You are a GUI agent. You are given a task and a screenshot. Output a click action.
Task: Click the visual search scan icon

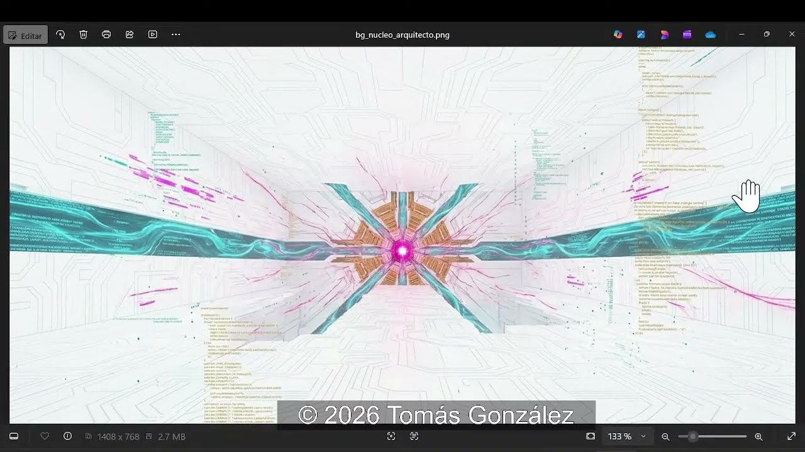coord(391,436)
